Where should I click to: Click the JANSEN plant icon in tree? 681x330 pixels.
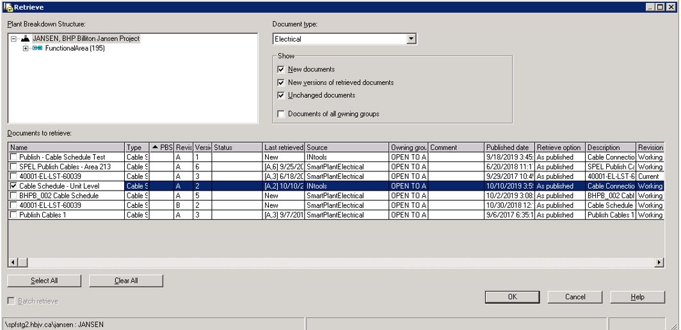point(25,38)
